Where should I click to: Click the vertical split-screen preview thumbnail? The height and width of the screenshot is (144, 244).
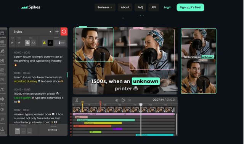198,61
